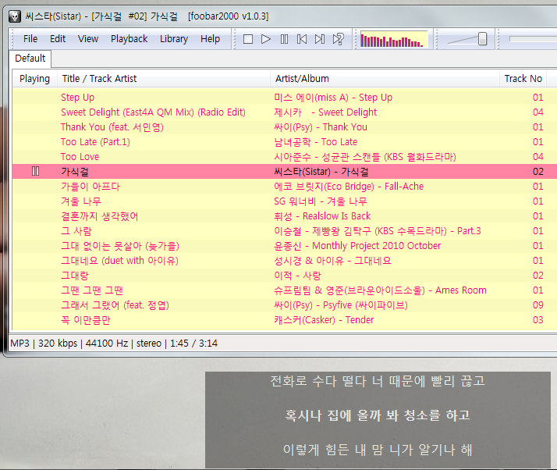Click lyric line 혹시나 집에 올까 봐

(378, 415)
